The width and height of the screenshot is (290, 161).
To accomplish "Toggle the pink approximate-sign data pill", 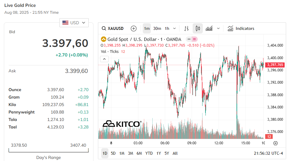I will (x=194, y=39).
